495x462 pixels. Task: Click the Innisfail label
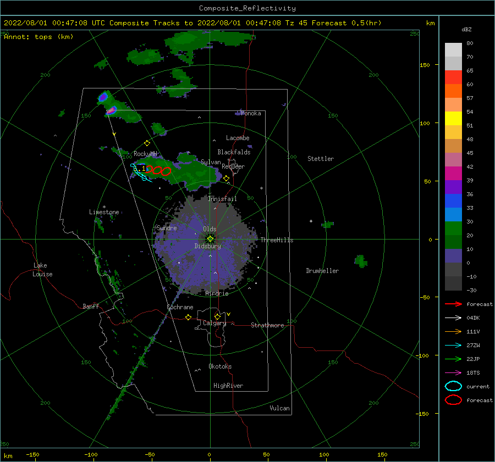222,199
